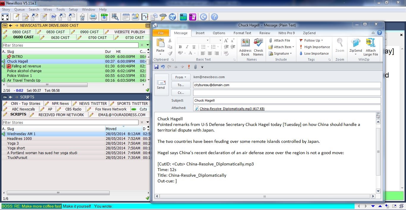
Task: Click the message body vertical scrollbar
Action: click(x=378, y=151)
